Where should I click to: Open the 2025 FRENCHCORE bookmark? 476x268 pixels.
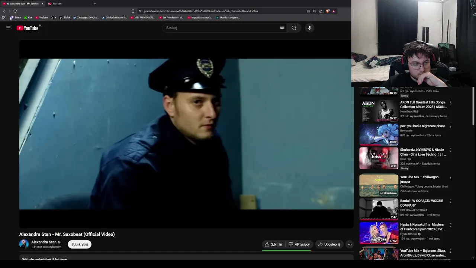tap(143, 17)
